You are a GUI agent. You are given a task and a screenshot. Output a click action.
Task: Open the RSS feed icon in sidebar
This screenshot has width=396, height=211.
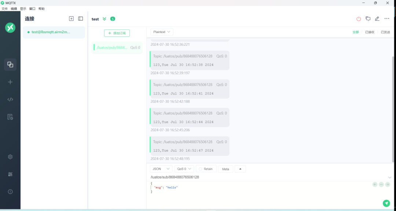coord(10,174)
